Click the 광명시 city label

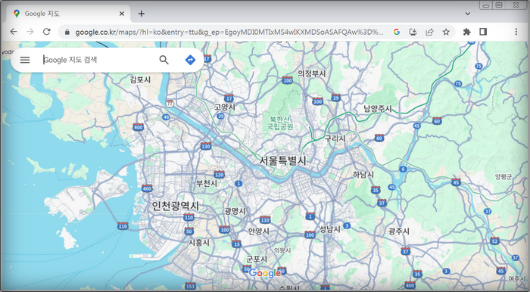[235, 211]
